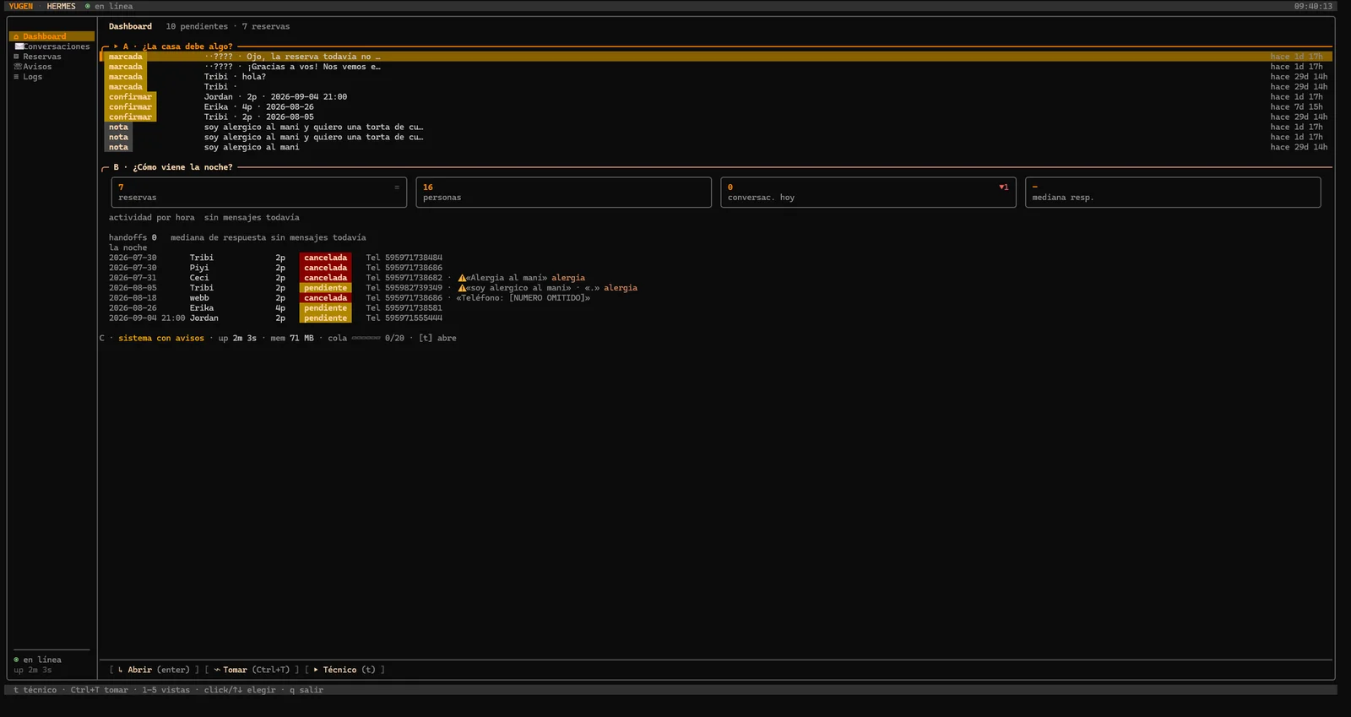1351x717 pixels.
Task: Click the Abrir (enter) button
Action: (154, 670)
